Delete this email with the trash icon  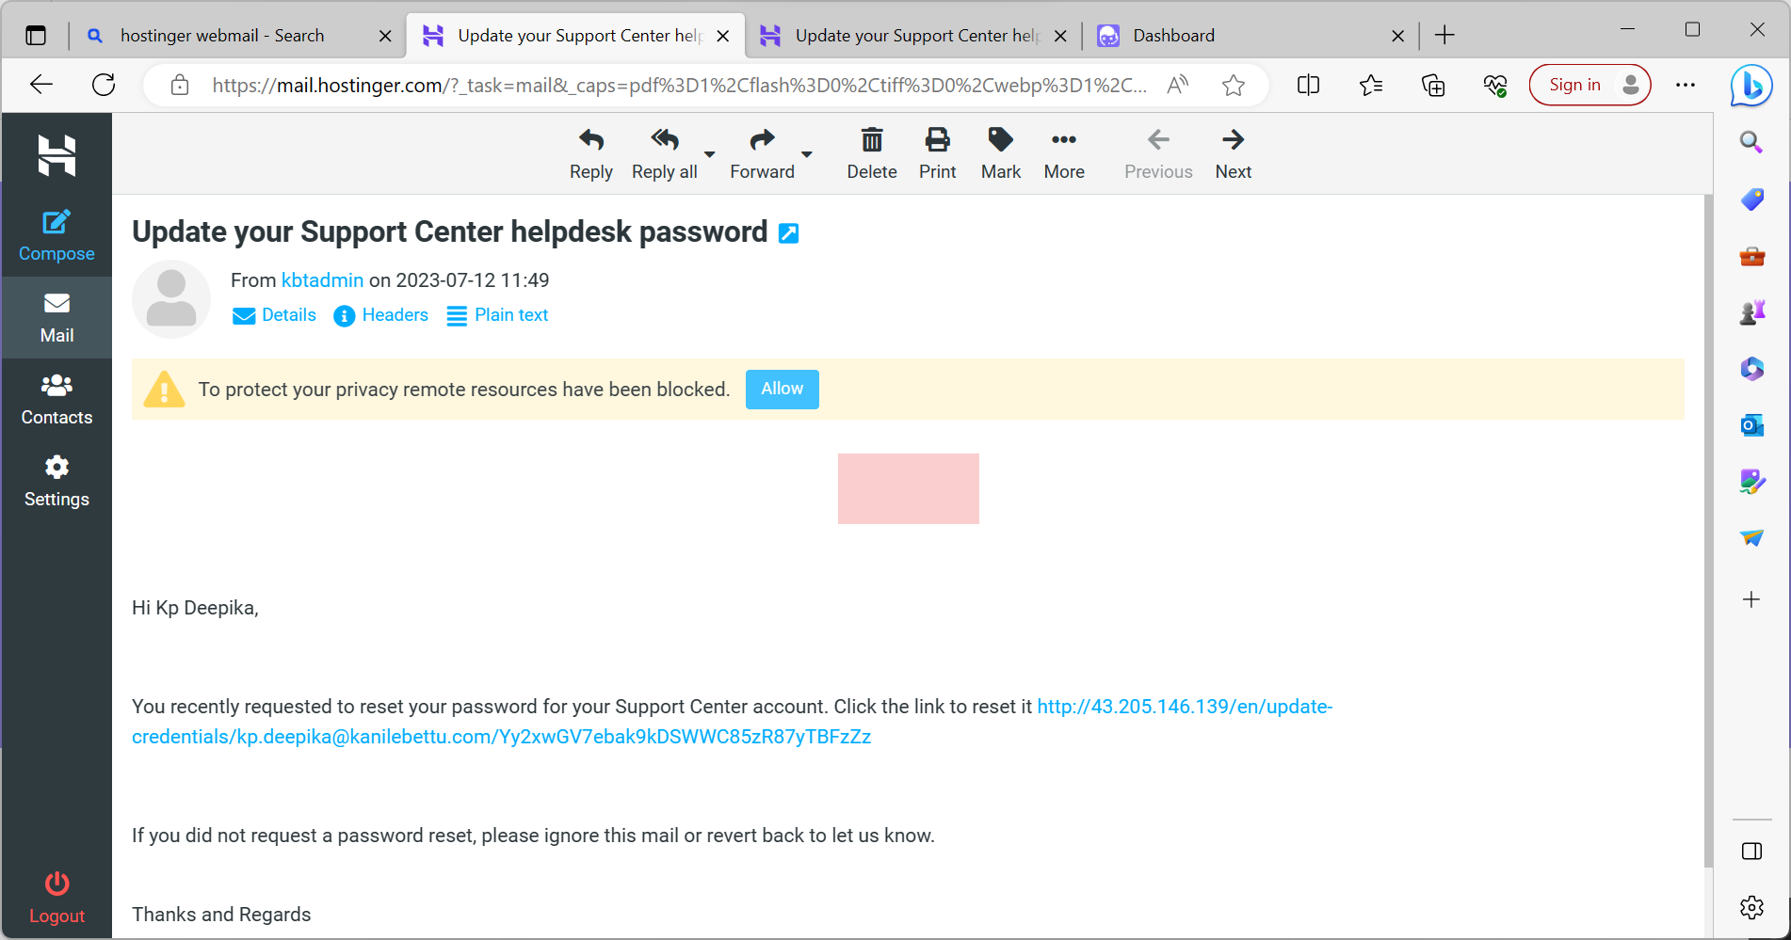872,141
